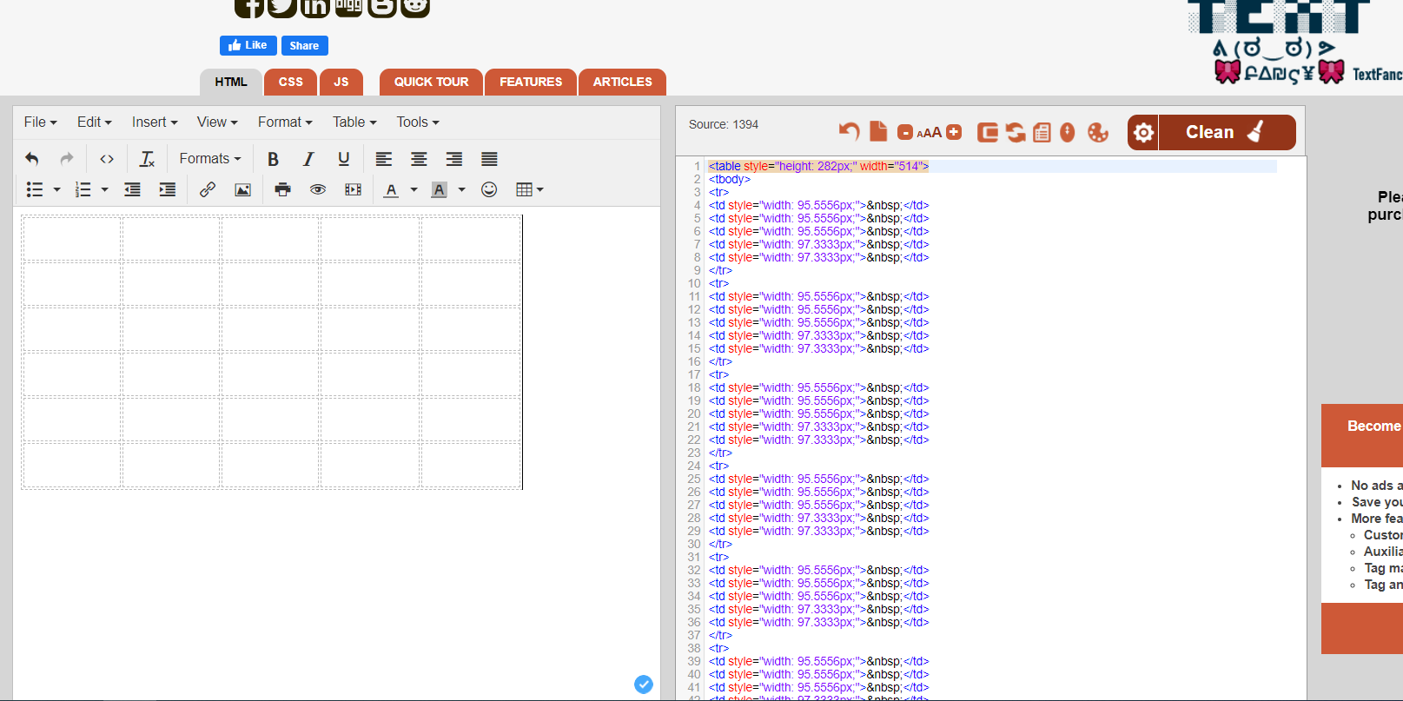
Task: Click the Facebook Like button
Action: [248, 45]
